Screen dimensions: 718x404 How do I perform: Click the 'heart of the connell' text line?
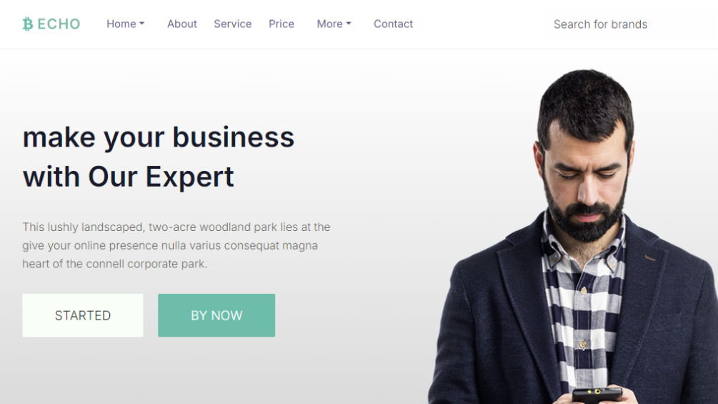(115, 264)
